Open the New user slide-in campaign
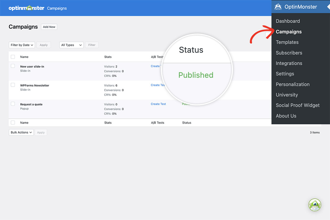This screenshot has width=330, height=220. (x=32, y=67)
